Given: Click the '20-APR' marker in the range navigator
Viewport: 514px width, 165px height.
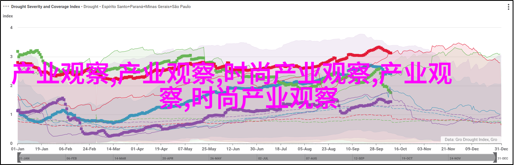Looking at the screenshot, I should (x=168, y=158).
